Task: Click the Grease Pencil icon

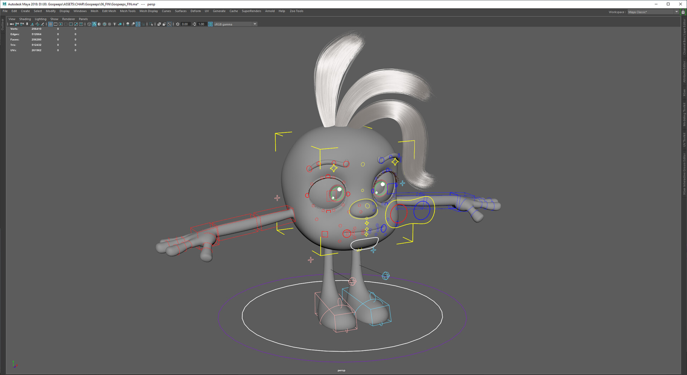Action: pyautogui.click(x=42, y=24)
